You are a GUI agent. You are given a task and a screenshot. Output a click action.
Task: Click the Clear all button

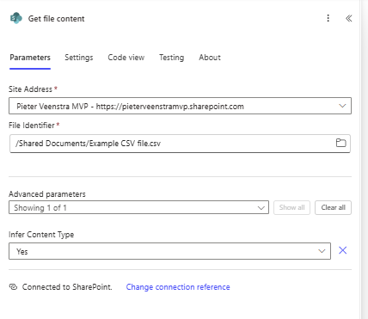click(x=333, y=207)
